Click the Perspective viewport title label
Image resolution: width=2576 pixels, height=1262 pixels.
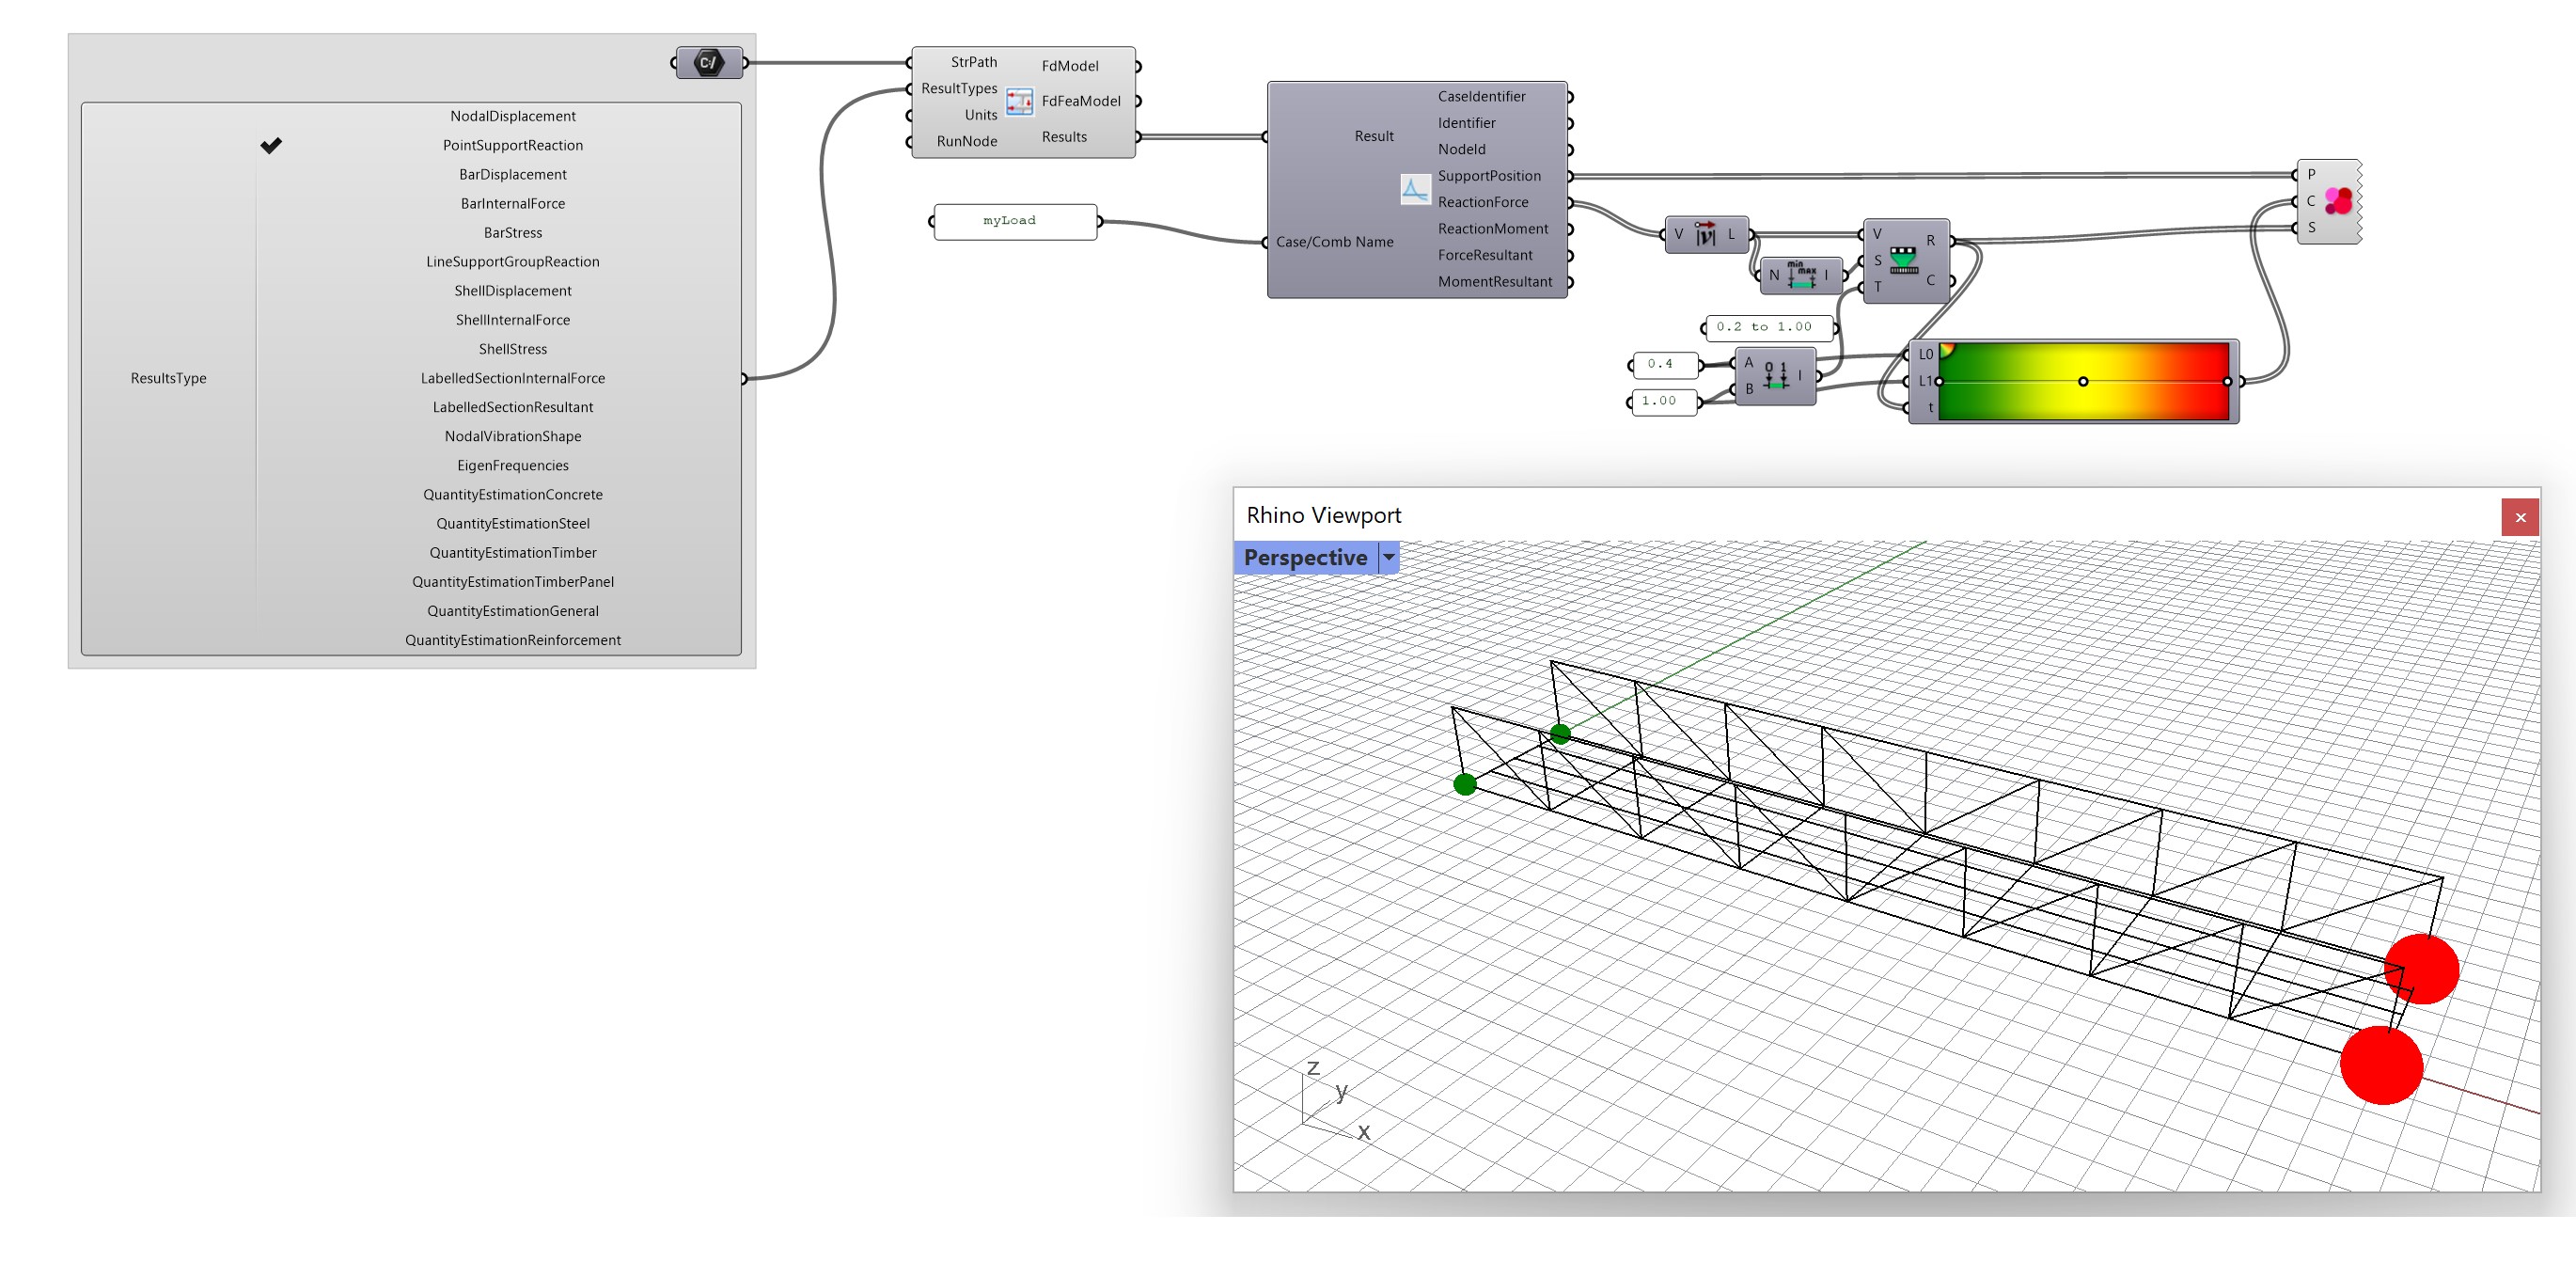pos(1304,558)
